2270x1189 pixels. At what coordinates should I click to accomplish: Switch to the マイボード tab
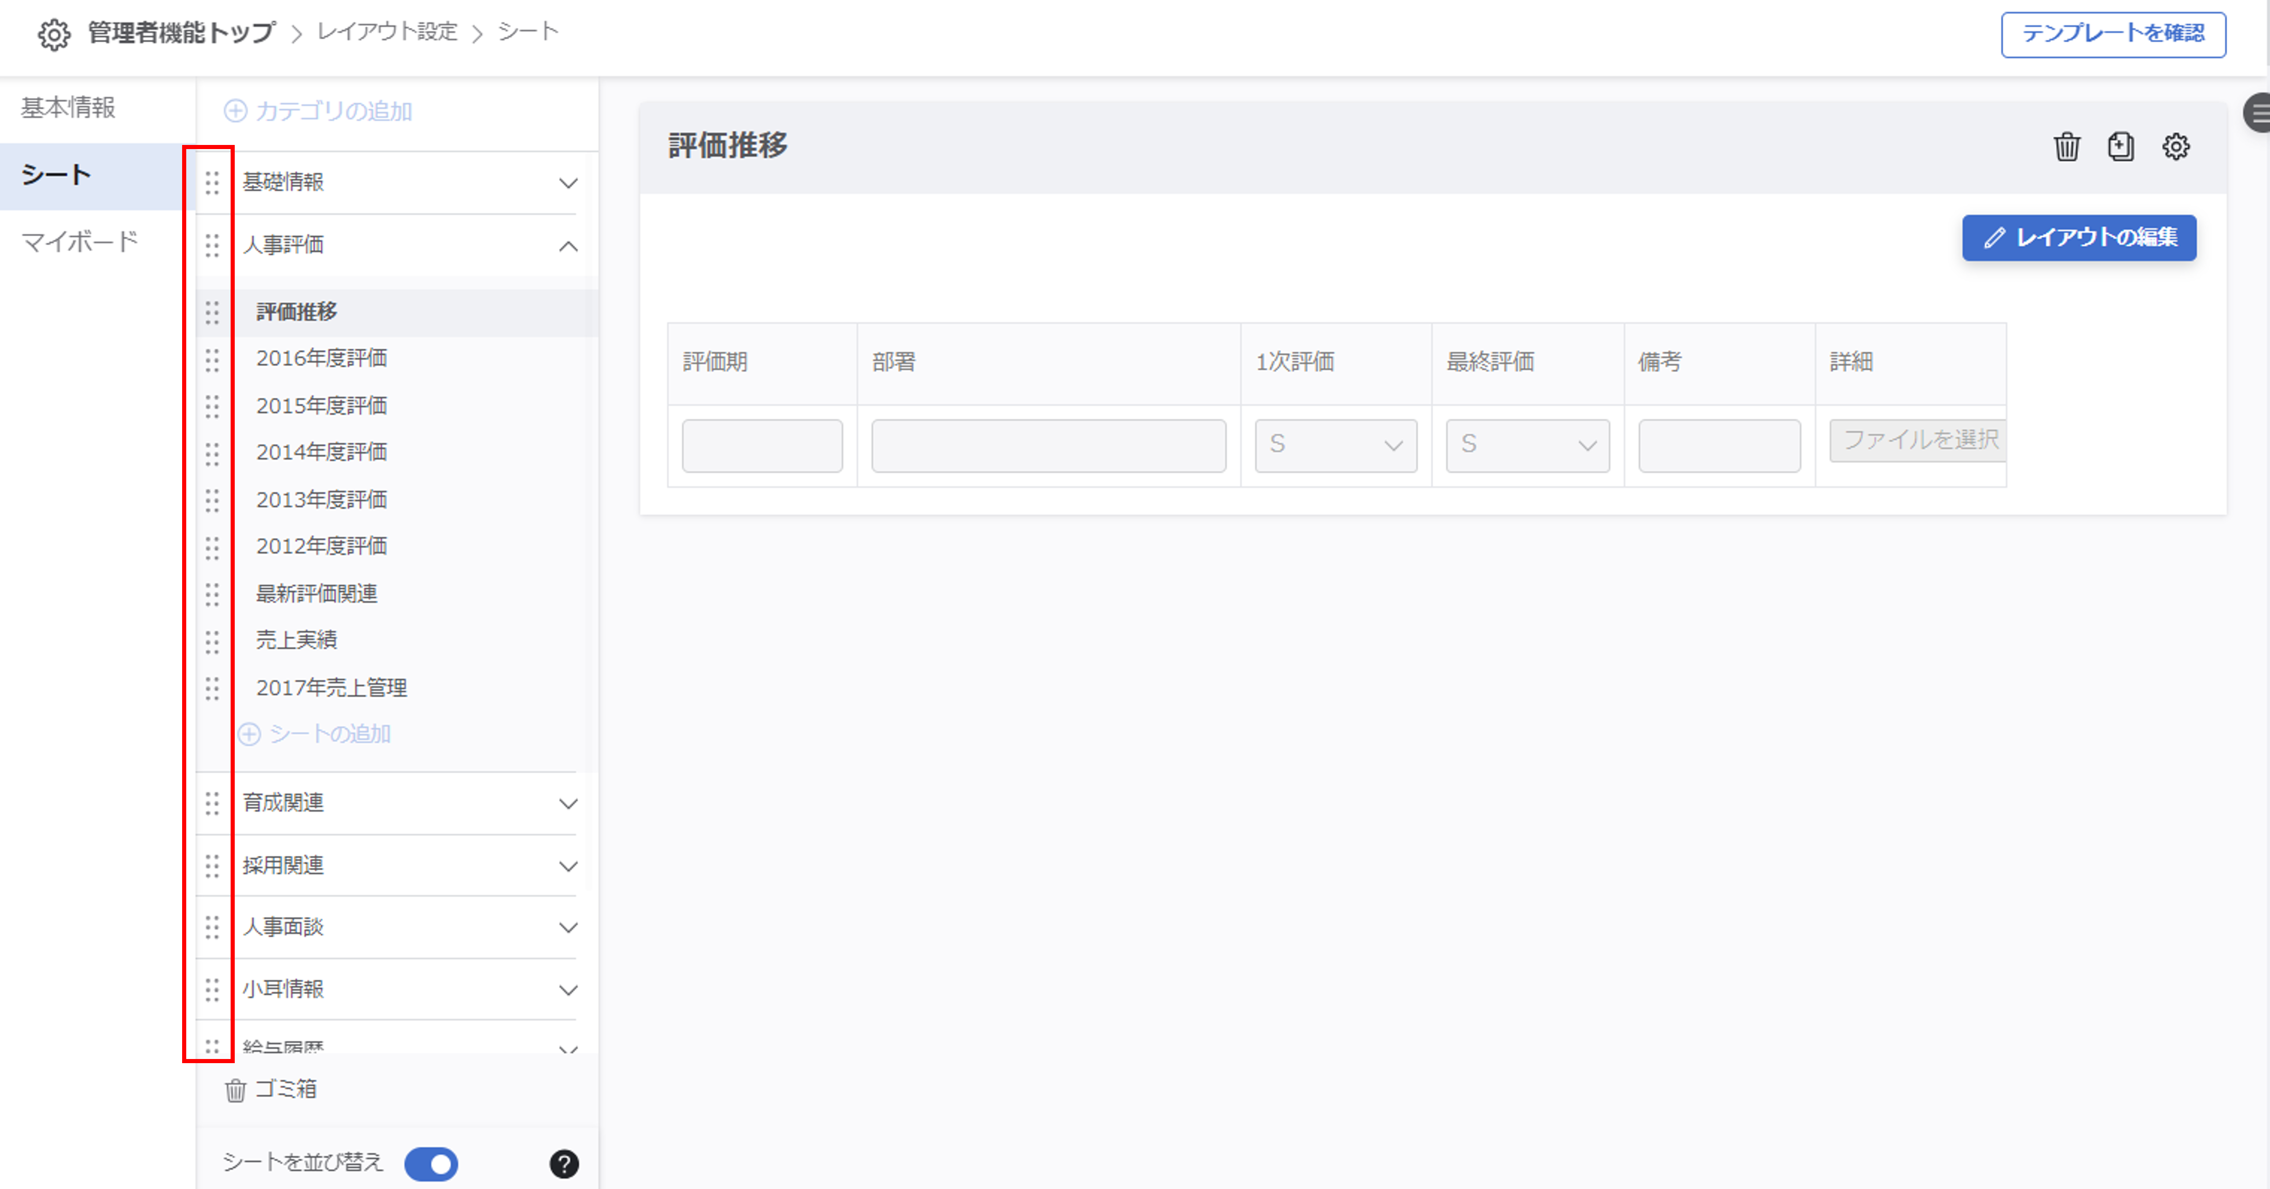point(79,241)
